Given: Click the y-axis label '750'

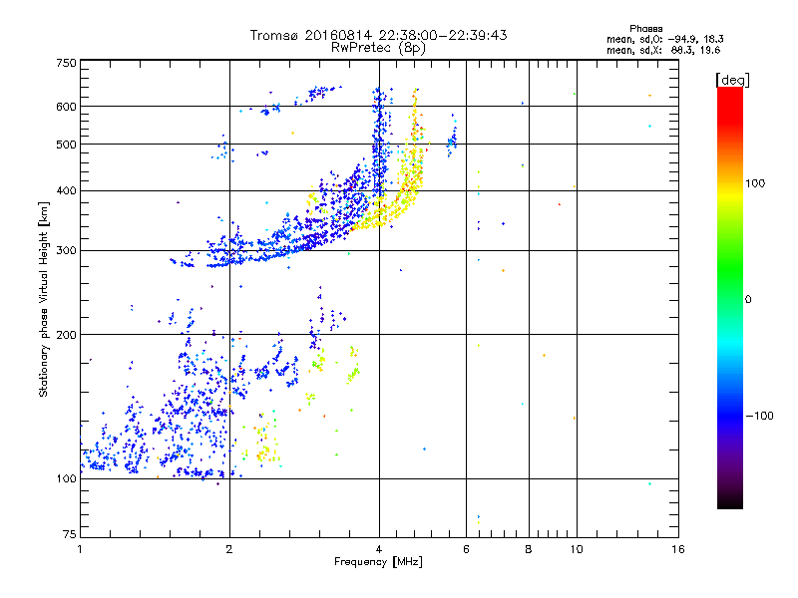Looking at the screenshot, I should click(x=66, y=63).
